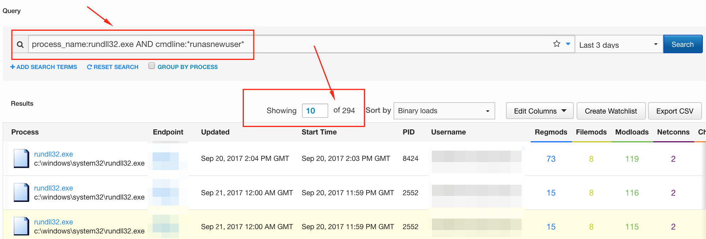This screenshot has width=706, height=239.
Task: Click the Showing results count field
Action: pos(315,111)
